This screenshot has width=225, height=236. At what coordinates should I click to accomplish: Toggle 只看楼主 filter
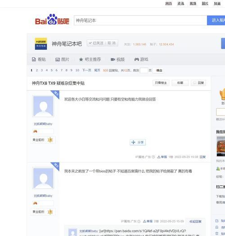click(161, 83)
